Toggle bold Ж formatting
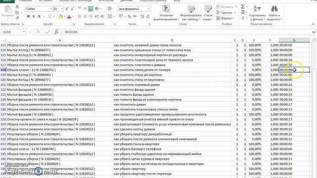317x178 pixels. tap(28, 16)
